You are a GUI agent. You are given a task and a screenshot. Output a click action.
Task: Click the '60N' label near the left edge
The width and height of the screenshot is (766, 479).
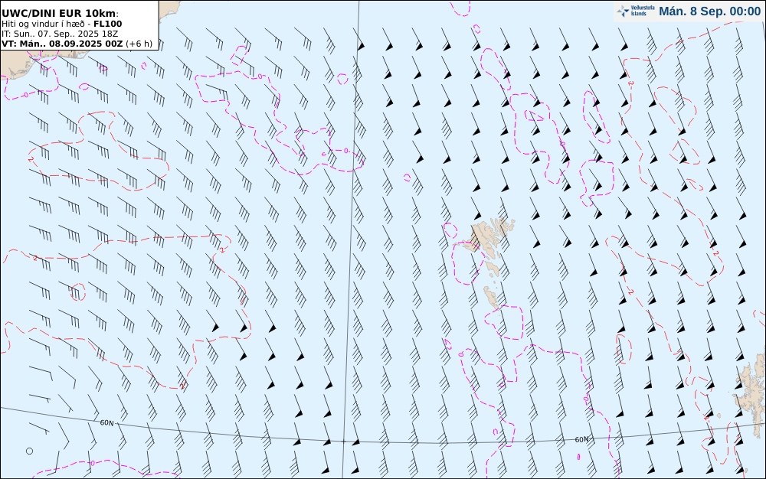click(106, 422)
